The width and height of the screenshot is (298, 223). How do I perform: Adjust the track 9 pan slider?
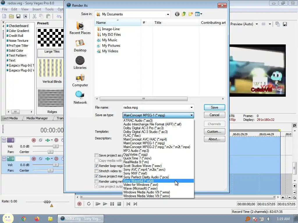click(50, 170)
